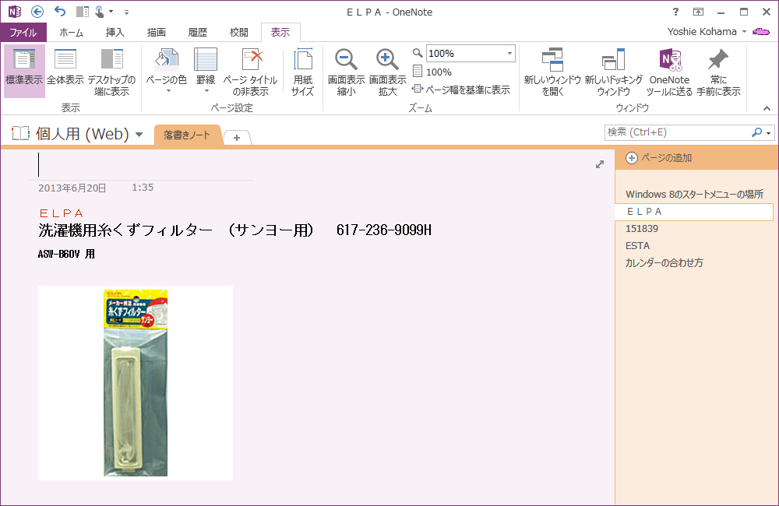
Task: Open 新しいドッキングウィンドウ
Action: tap(614, 71)
